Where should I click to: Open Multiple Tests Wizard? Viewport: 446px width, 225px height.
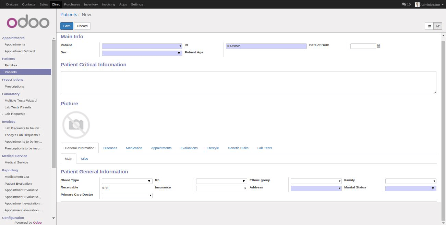click(x=21, y=101)
